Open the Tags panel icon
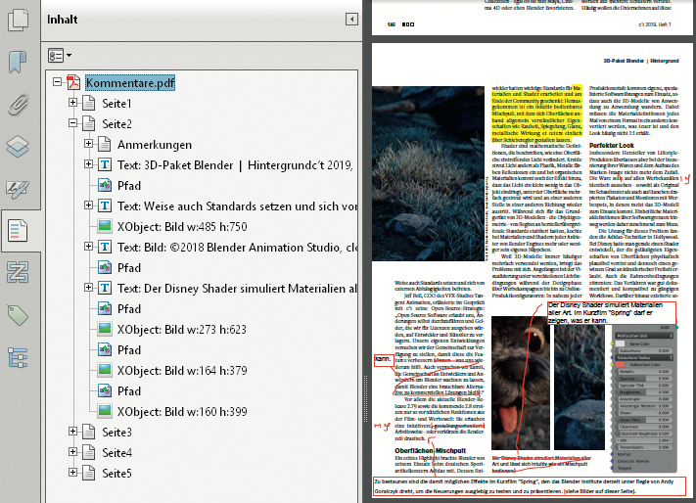The width and height of the screenshot is (696, 503). pyautogui.click(x=19, y=315)
